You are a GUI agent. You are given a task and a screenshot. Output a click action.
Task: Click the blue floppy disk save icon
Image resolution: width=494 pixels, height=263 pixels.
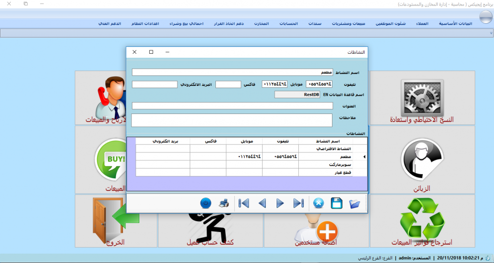336,203
